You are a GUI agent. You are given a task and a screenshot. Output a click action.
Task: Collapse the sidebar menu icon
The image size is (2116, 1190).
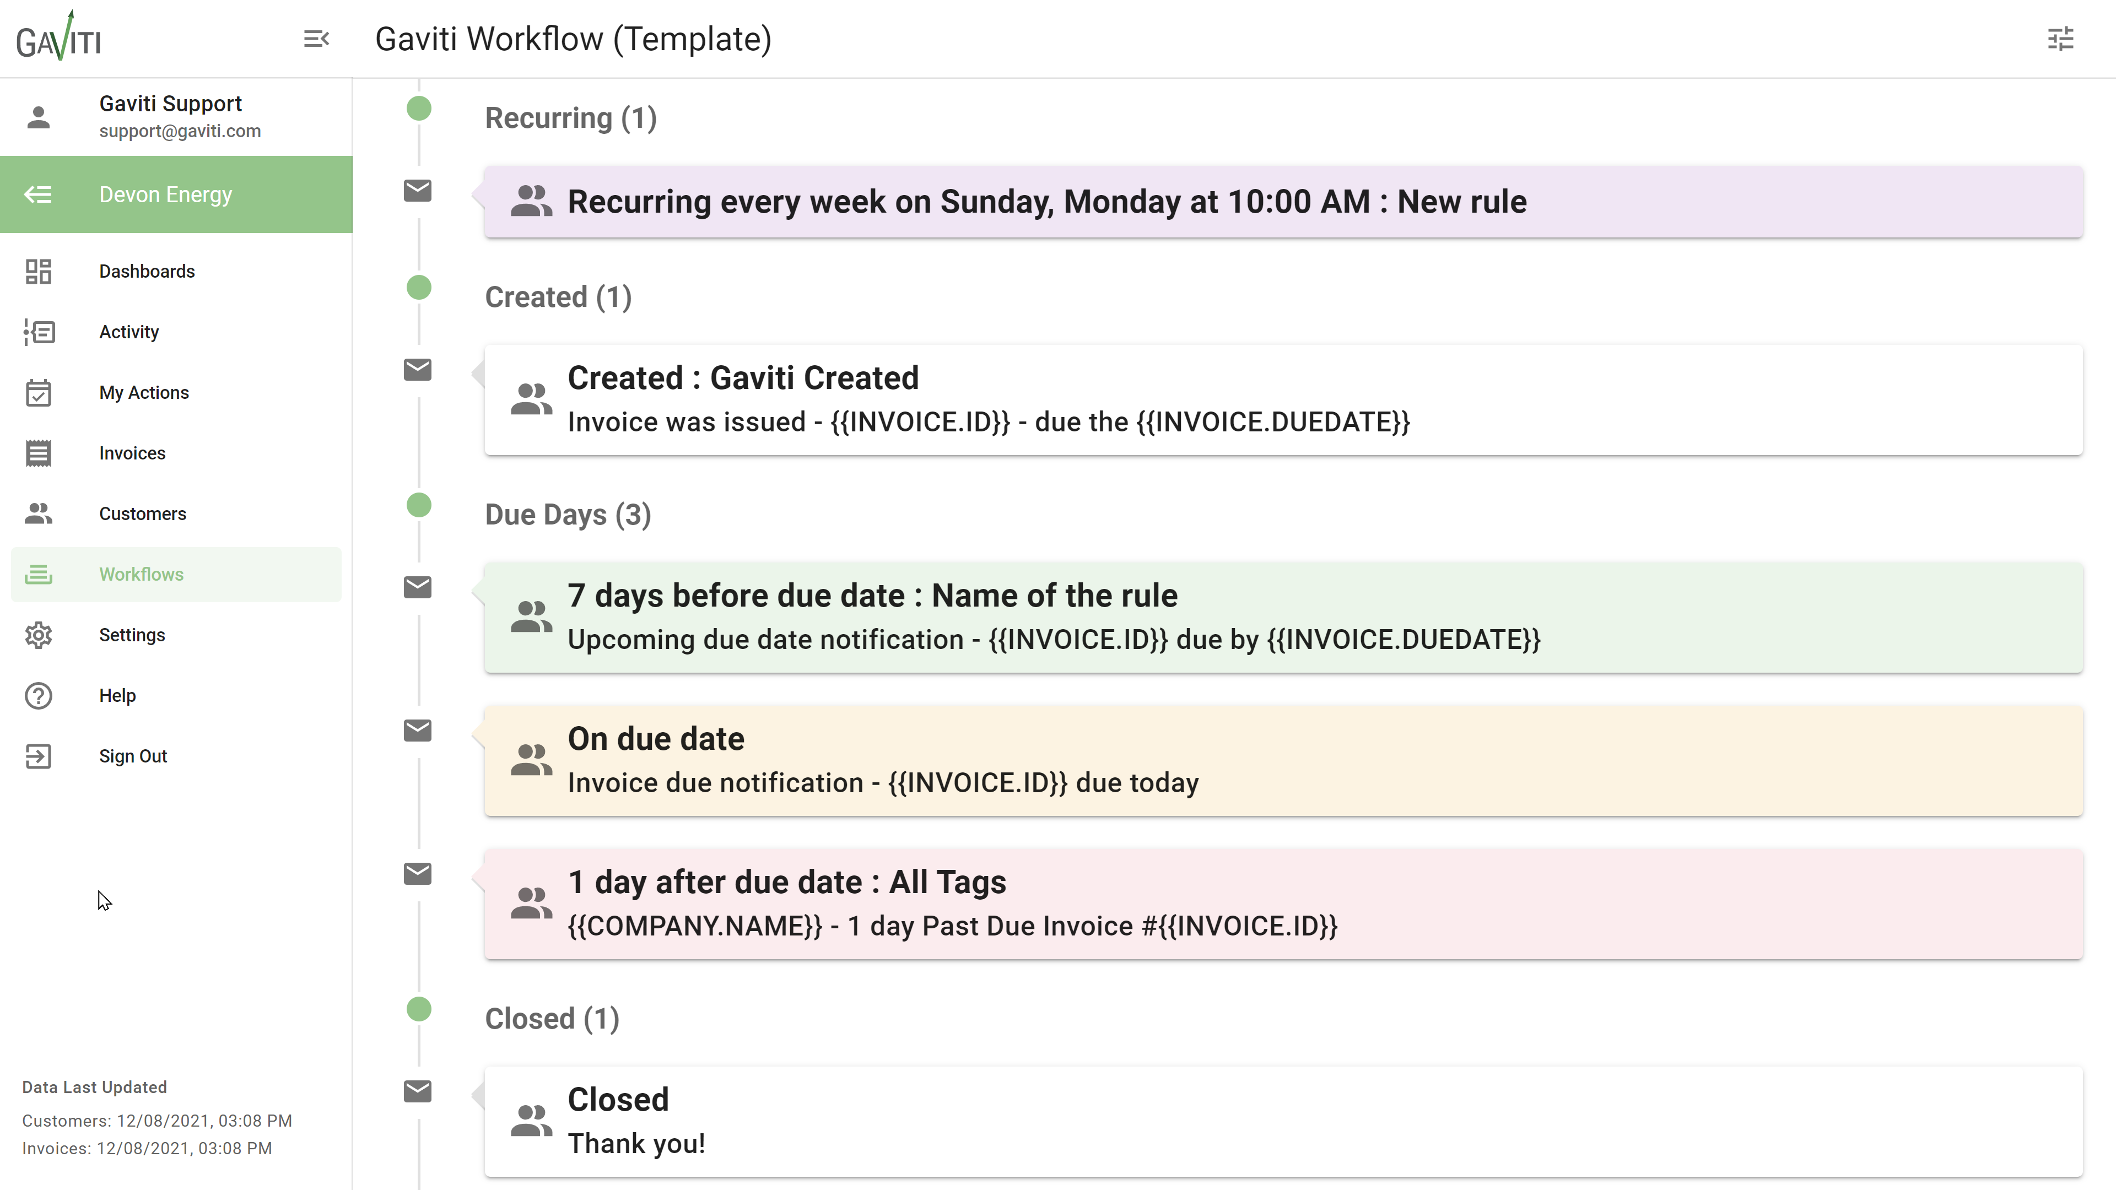[x=316, y=39]
